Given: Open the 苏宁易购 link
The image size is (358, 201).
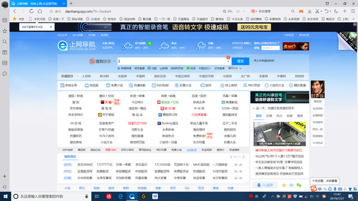Looking at the screenshot, I should tap(106, 114).
